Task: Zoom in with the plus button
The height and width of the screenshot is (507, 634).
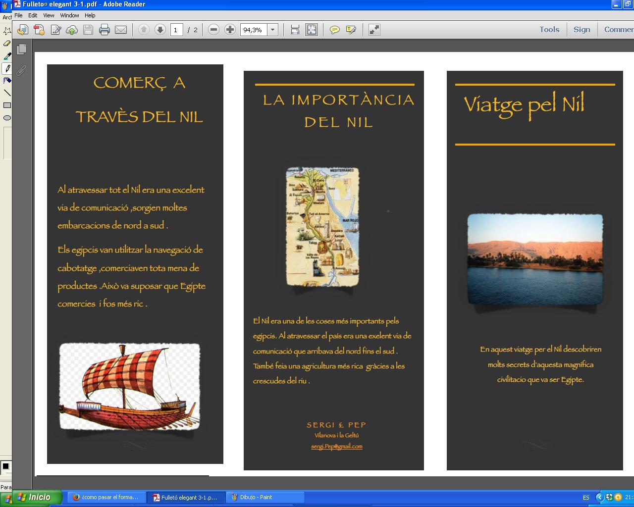Action: [230, 30]
